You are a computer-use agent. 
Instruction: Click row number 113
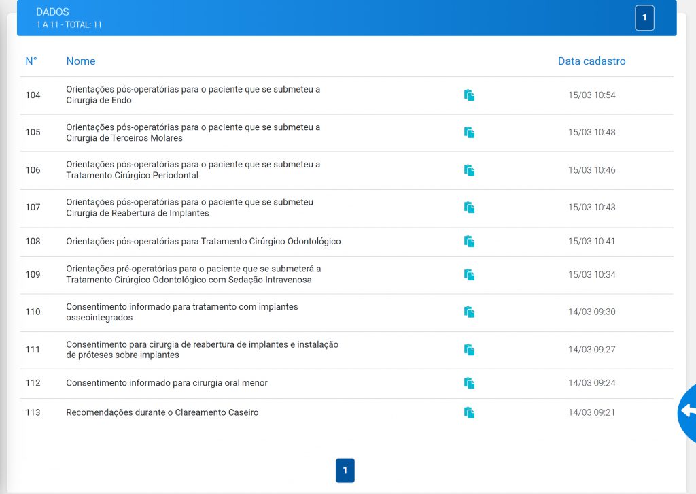(x=33, y=413)
